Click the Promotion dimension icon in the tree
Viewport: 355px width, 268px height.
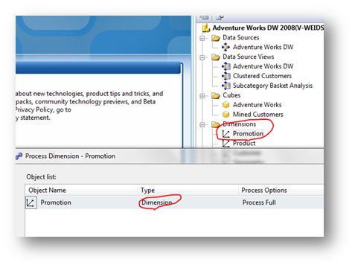pos(226,134)
